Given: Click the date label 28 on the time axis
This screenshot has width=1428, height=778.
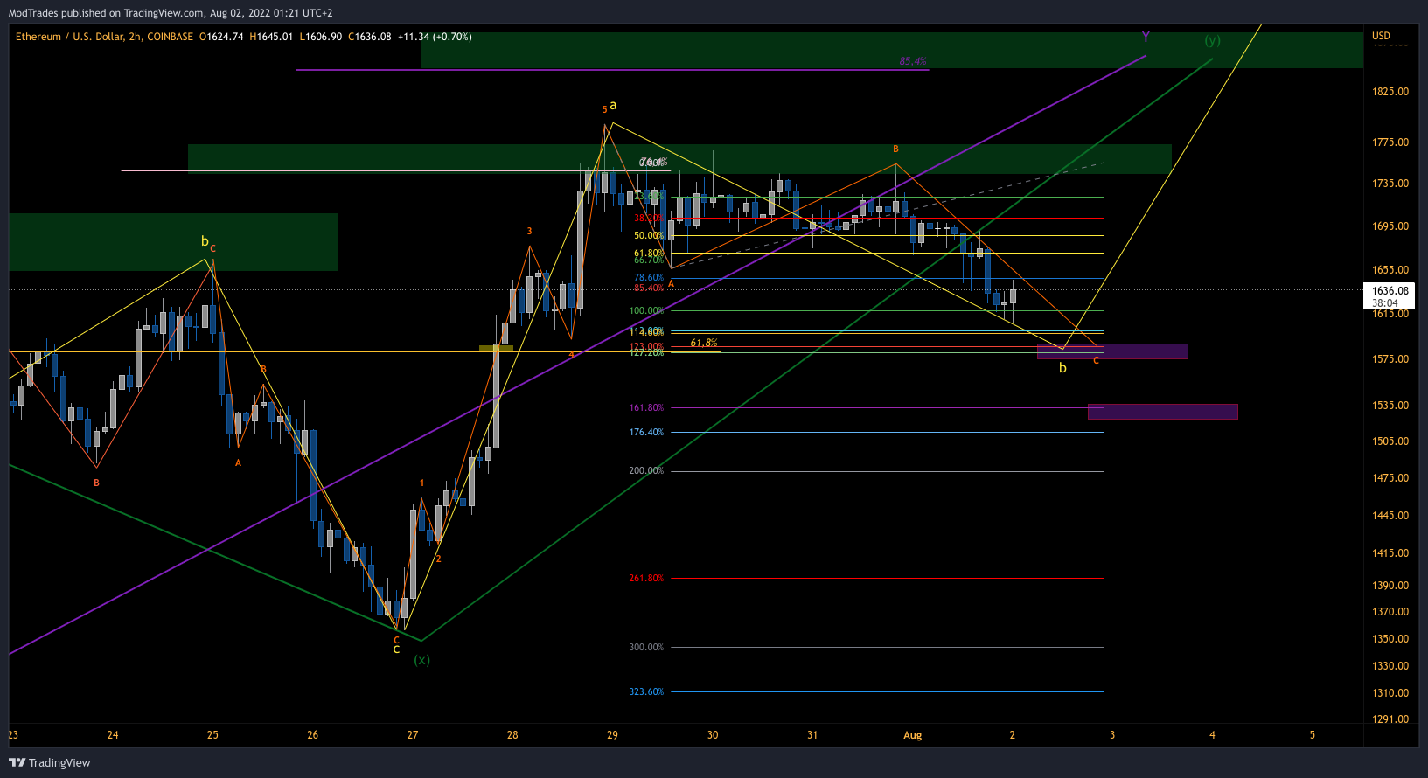Looking at the screenshot, I should click(x=512, y=735).
